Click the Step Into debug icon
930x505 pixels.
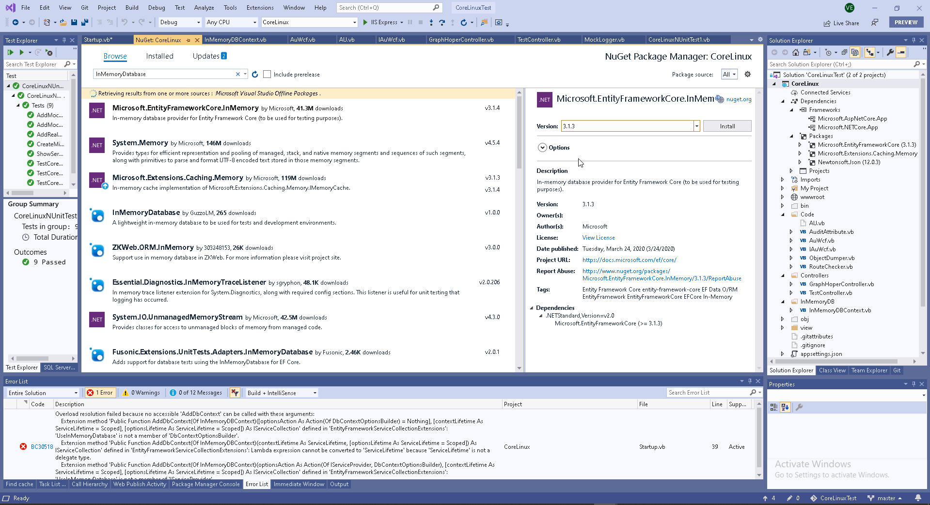coord(431,22)
